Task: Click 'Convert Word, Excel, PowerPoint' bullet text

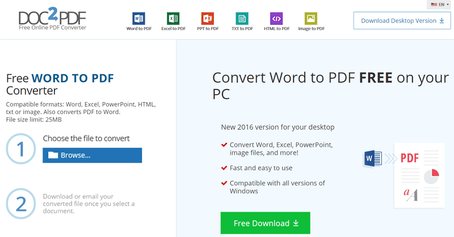Action: coord(281,149)
